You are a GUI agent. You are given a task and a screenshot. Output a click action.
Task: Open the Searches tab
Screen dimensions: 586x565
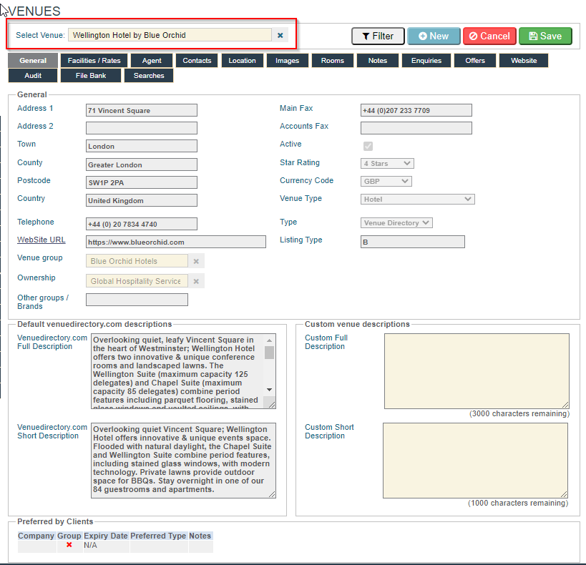[149, 76]
